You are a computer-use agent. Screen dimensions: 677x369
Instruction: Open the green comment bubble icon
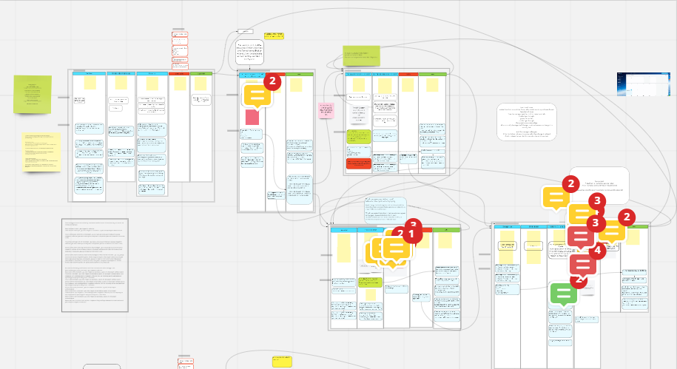[564, 294]
